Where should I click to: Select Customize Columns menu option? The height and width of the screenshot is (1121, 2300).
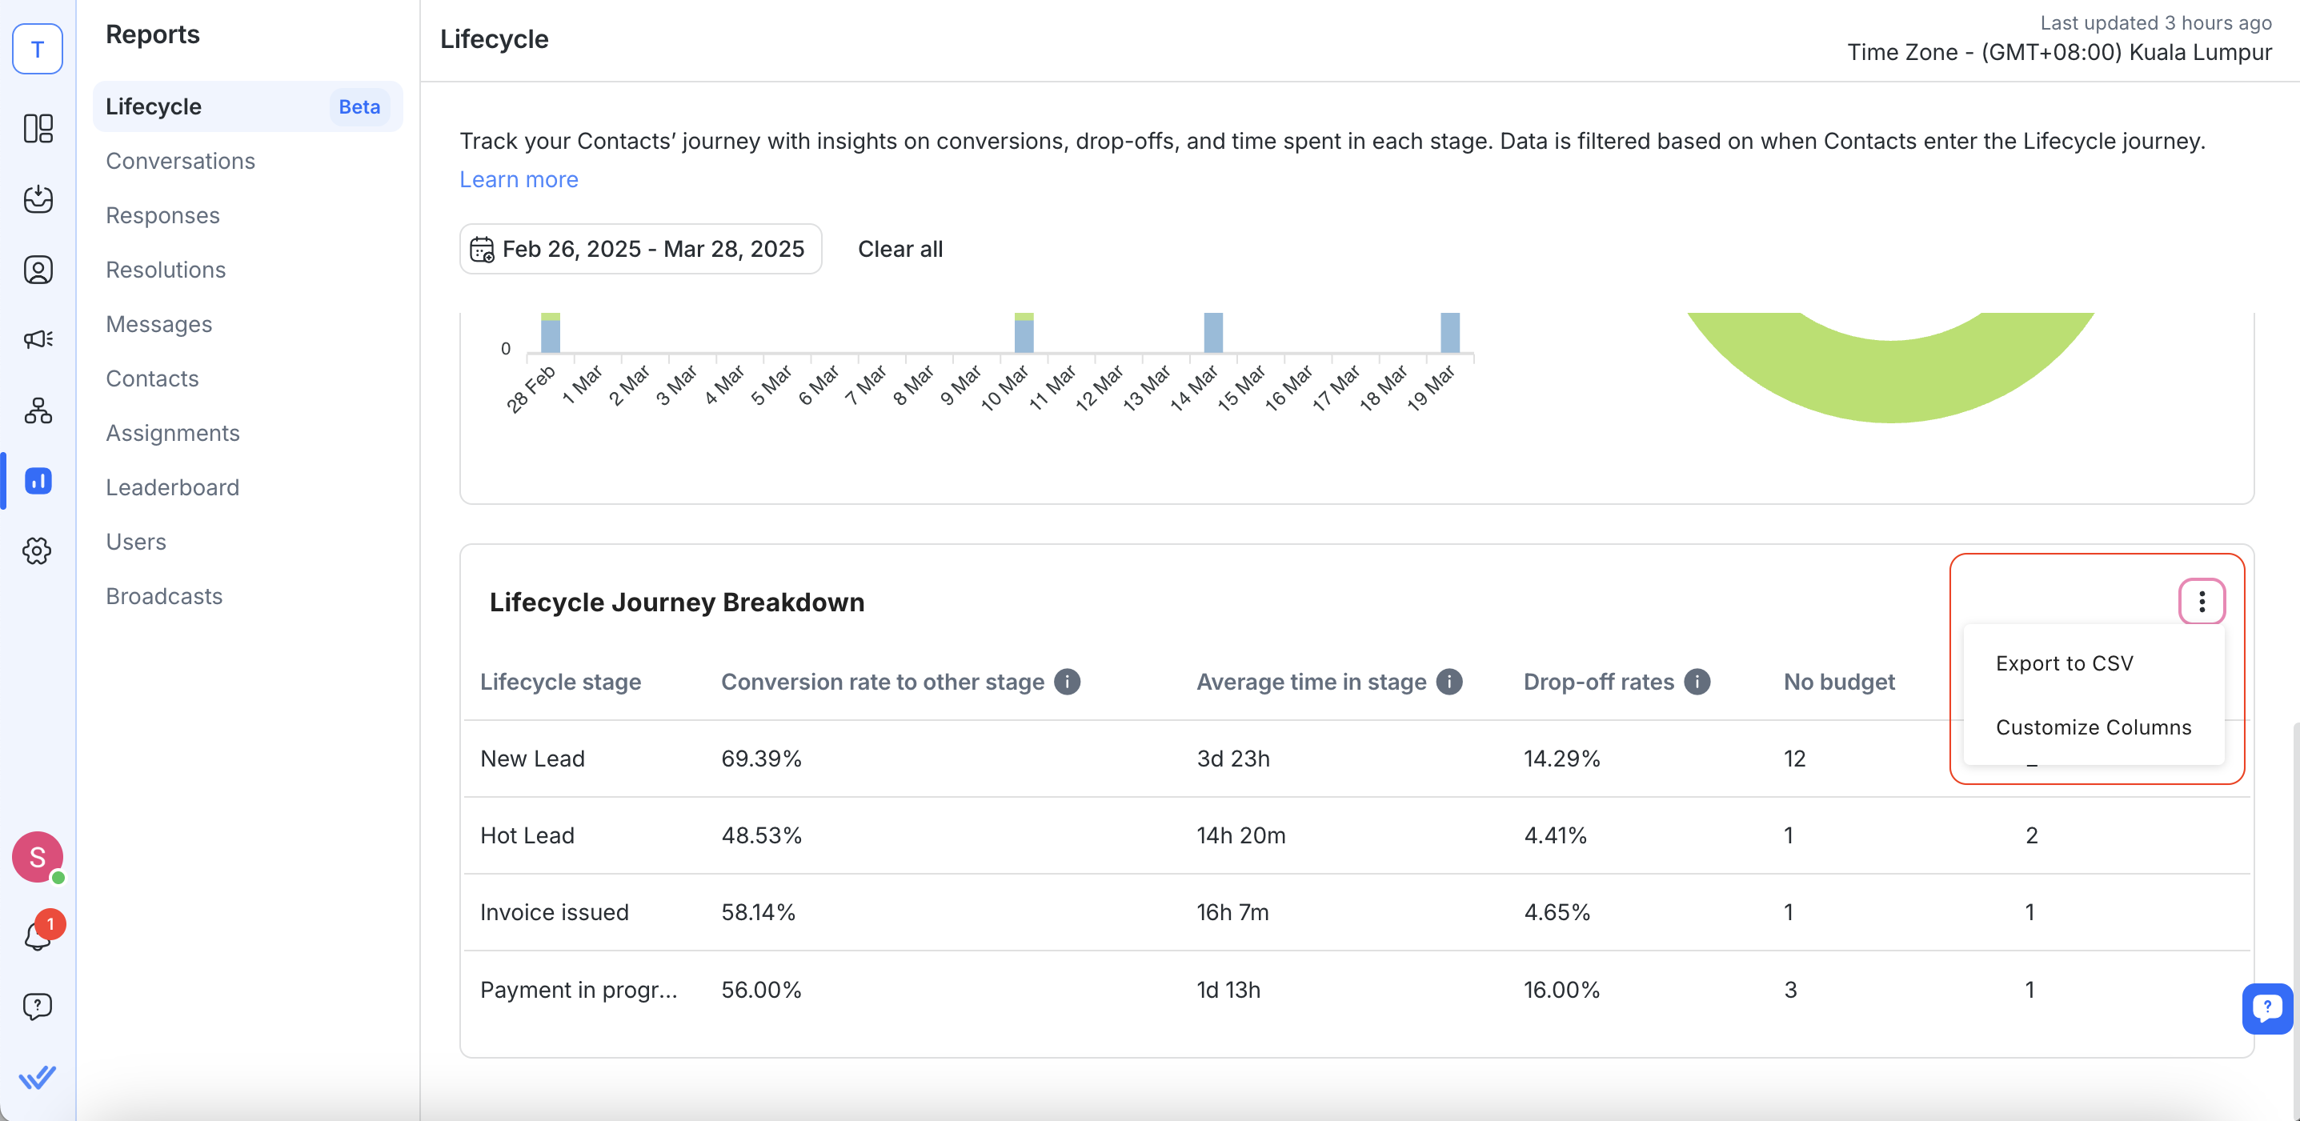[x=2093, y=727]
